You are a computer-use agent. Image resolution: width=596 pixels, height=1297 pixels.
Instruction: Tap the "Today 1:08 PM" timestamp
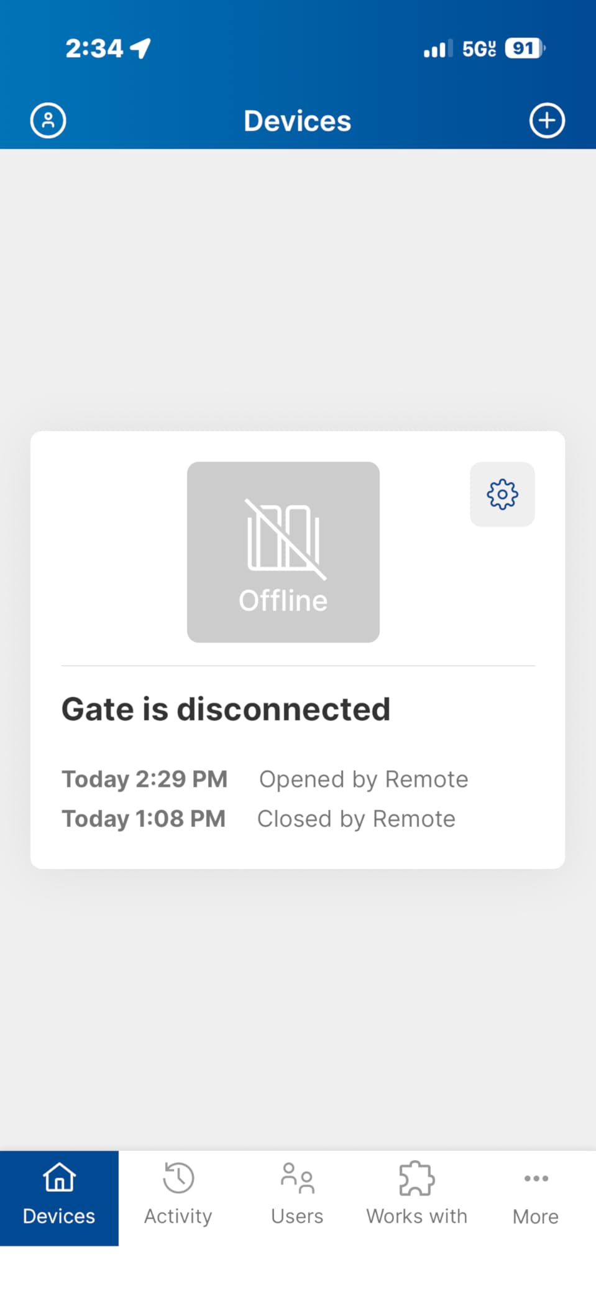point(144,819)
